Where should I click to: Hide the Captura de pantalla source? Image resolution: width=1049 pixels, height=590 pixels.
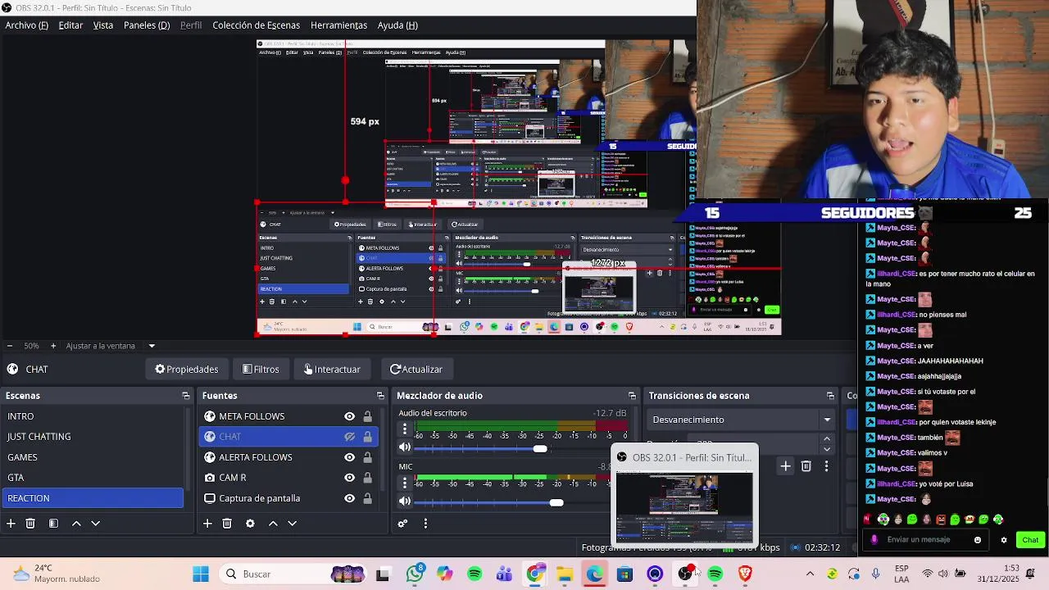click(x=350, y=498)
